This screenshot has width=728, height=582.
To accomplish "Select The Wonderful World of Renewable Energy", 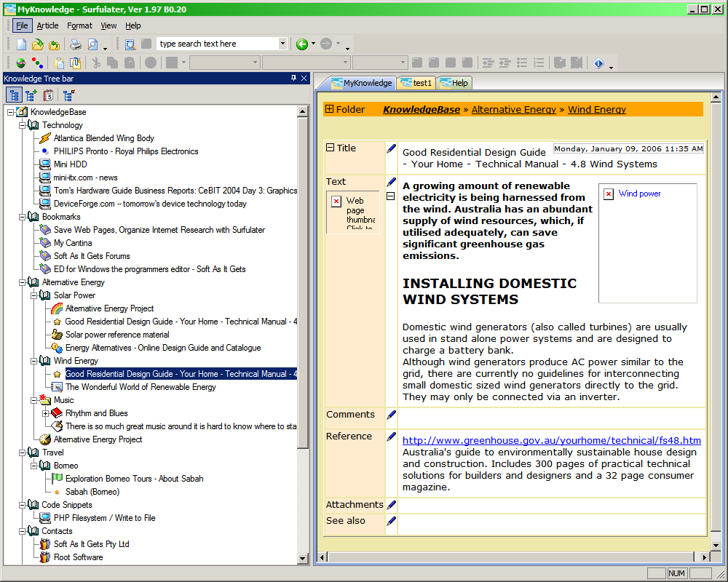I will pyautogui.click(x=141, y=387).
